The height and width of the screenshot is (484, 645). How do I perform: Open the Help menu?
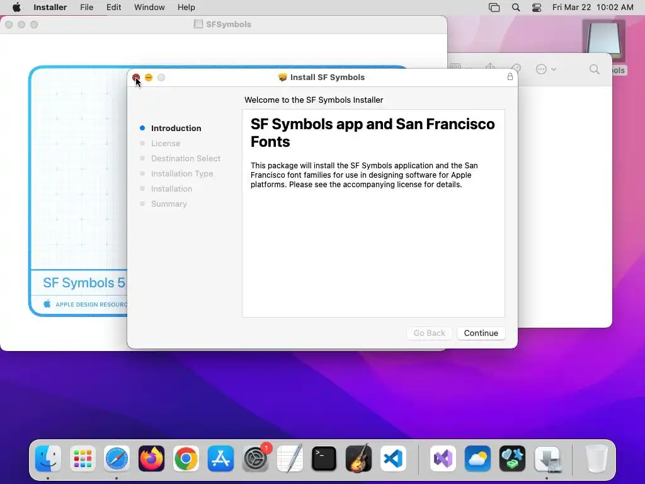[x=186, y=8]
